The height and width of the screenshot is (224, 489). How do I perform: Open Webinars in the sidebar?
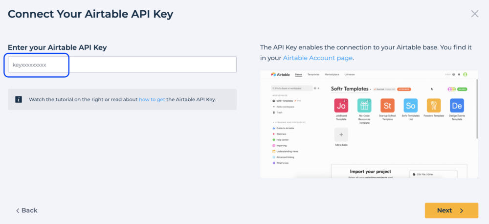pyautogui.click(x=279, y=134)
